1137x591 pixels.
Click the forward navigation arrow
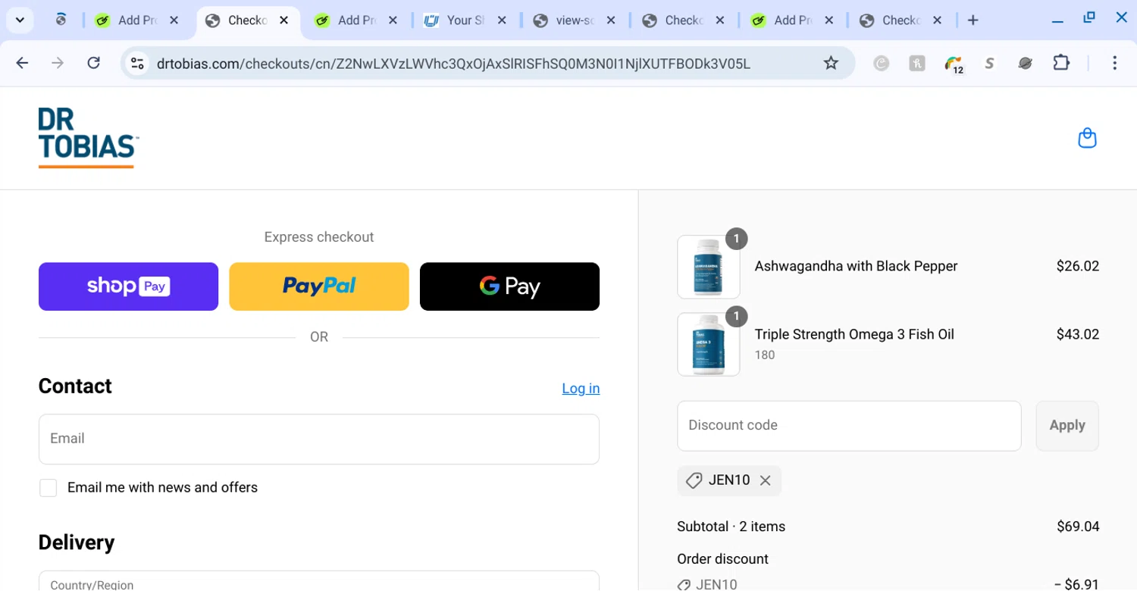click(58, 63)
